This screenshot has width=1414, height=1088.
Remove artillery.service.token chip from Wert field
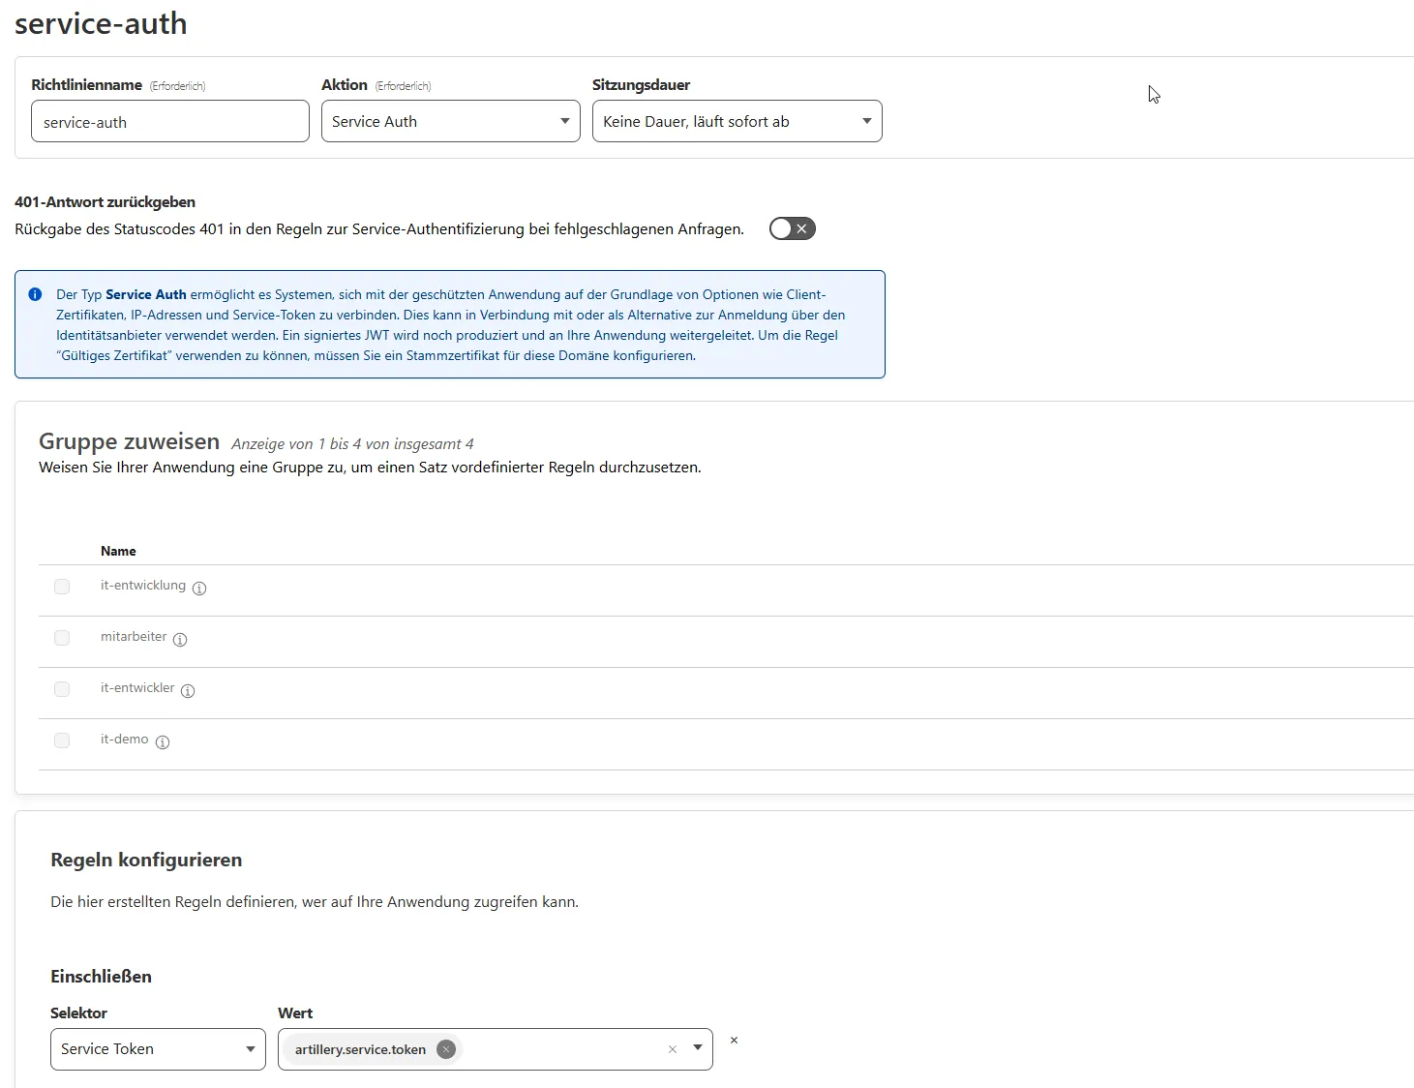click(x=445, y=1049)
